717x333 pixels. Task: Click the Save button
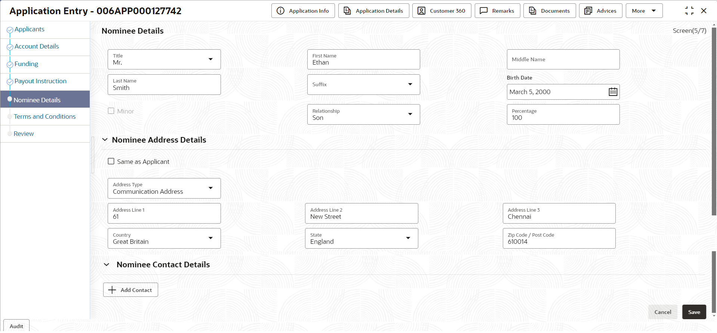click(694, 312)
